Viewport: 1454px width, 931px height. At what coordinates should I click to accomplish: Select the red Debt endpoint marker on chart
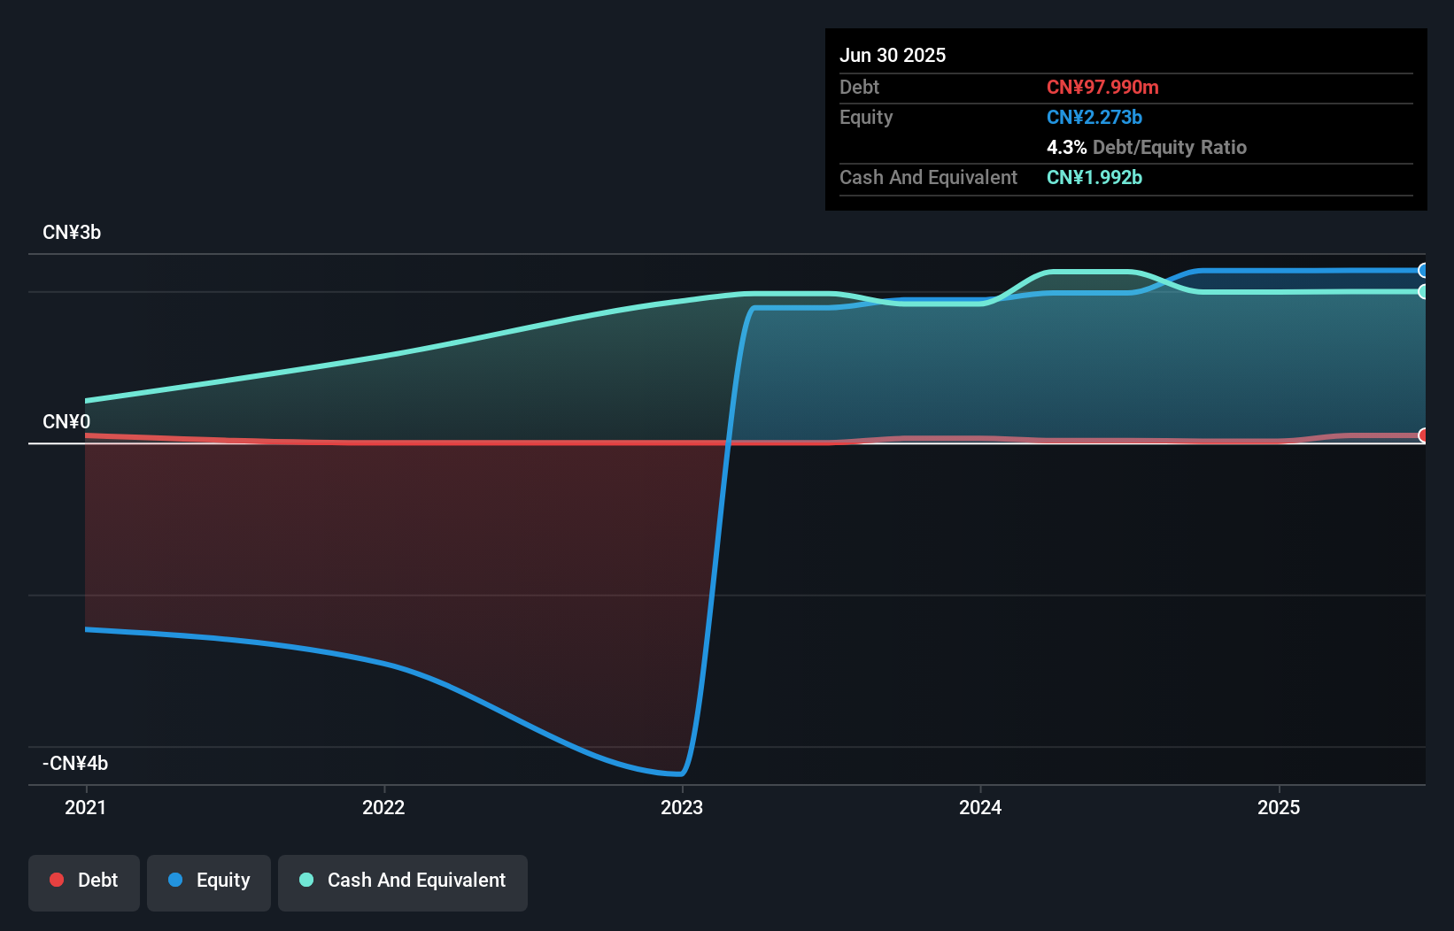[x=1424, y=435]
